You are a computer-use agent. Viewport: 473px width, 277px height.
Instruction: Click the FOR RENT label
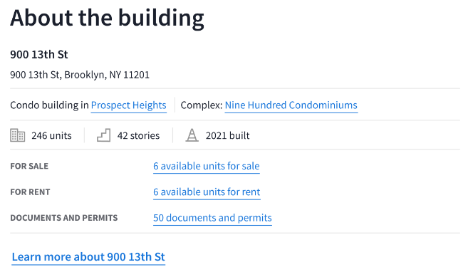(30, 192)
